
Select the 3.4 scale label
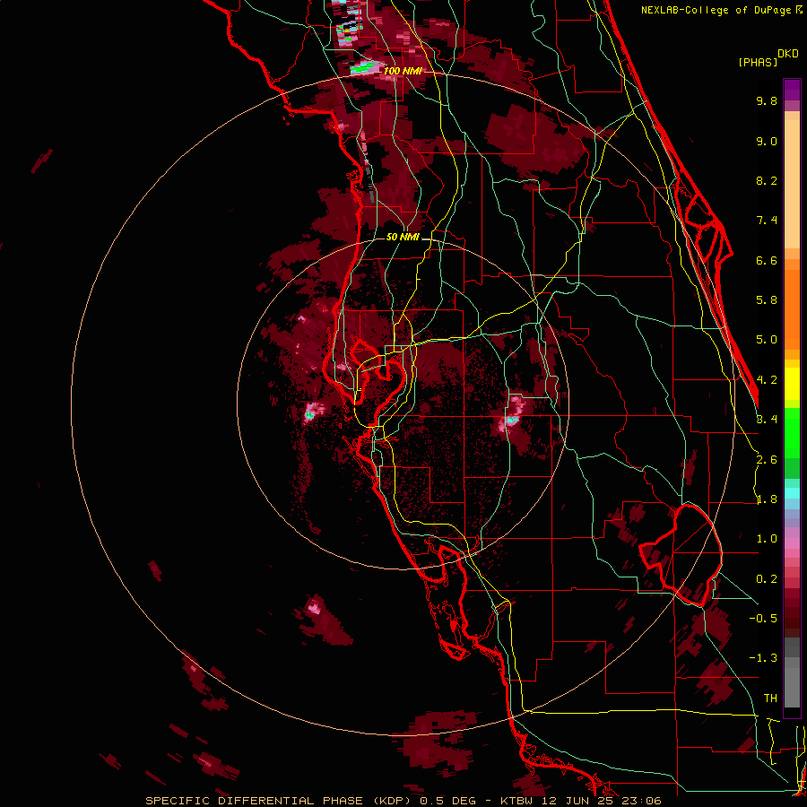click(x=767, y=420)
